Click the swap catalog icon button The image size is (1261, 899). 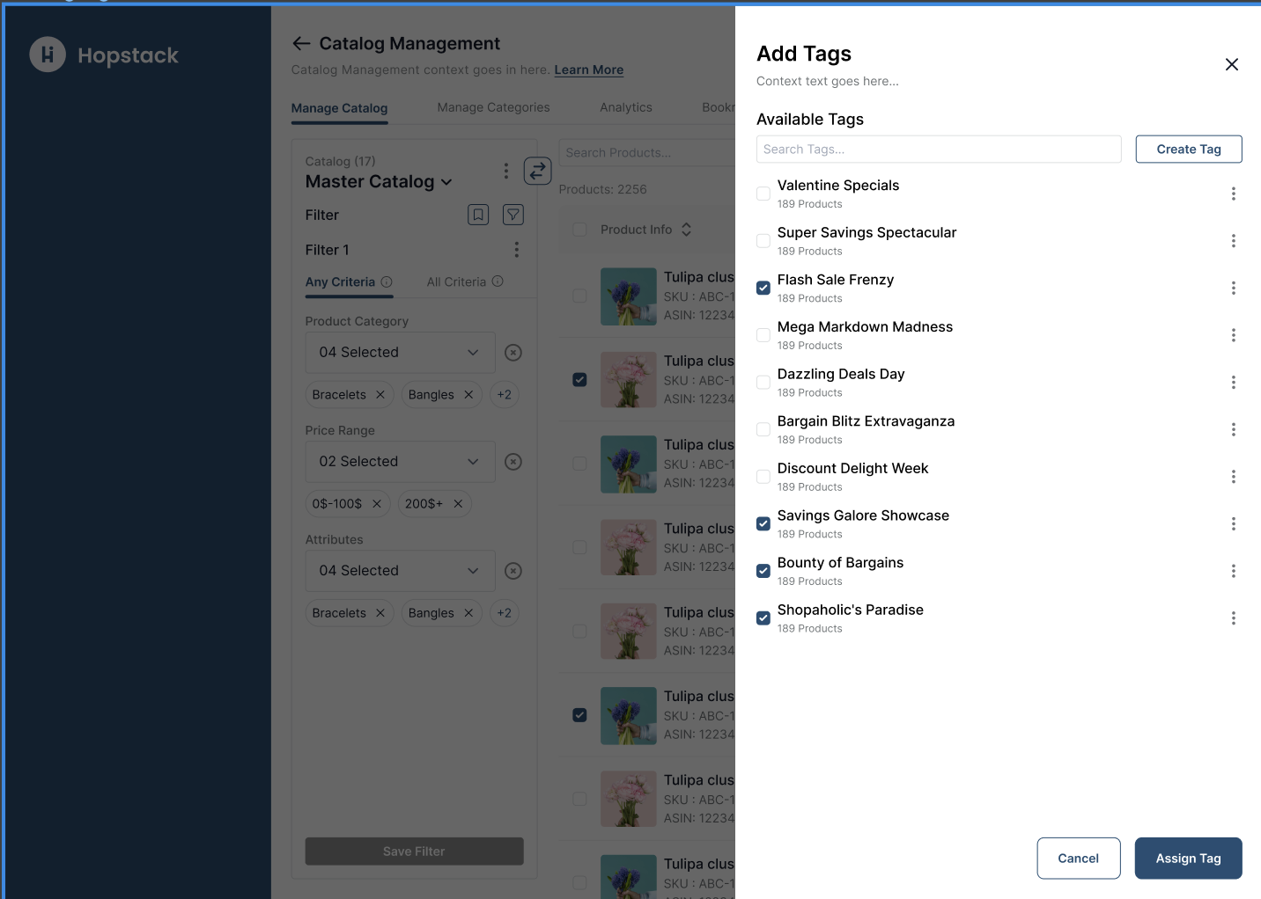537,170
